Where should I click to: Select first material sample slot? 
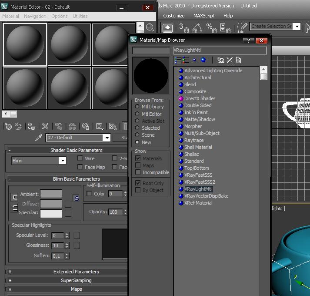click(25, 44)
